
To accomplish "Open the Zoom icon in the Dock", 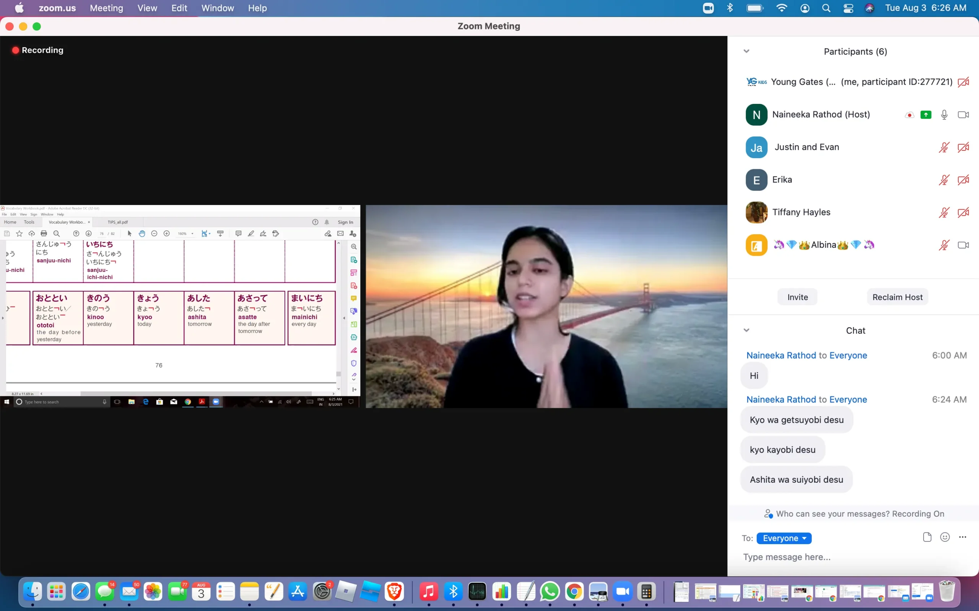I will click(623, 592).
